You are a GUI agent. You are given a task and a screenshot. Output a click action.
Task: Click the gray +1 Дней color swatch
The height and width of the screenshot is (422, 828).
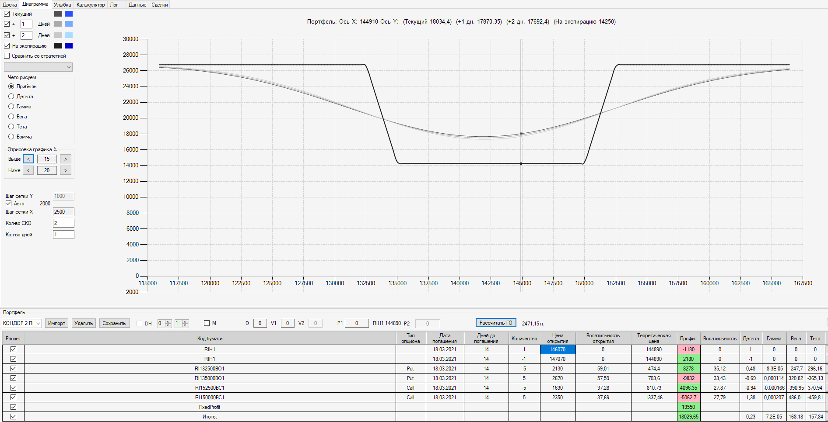click(58, 24)
